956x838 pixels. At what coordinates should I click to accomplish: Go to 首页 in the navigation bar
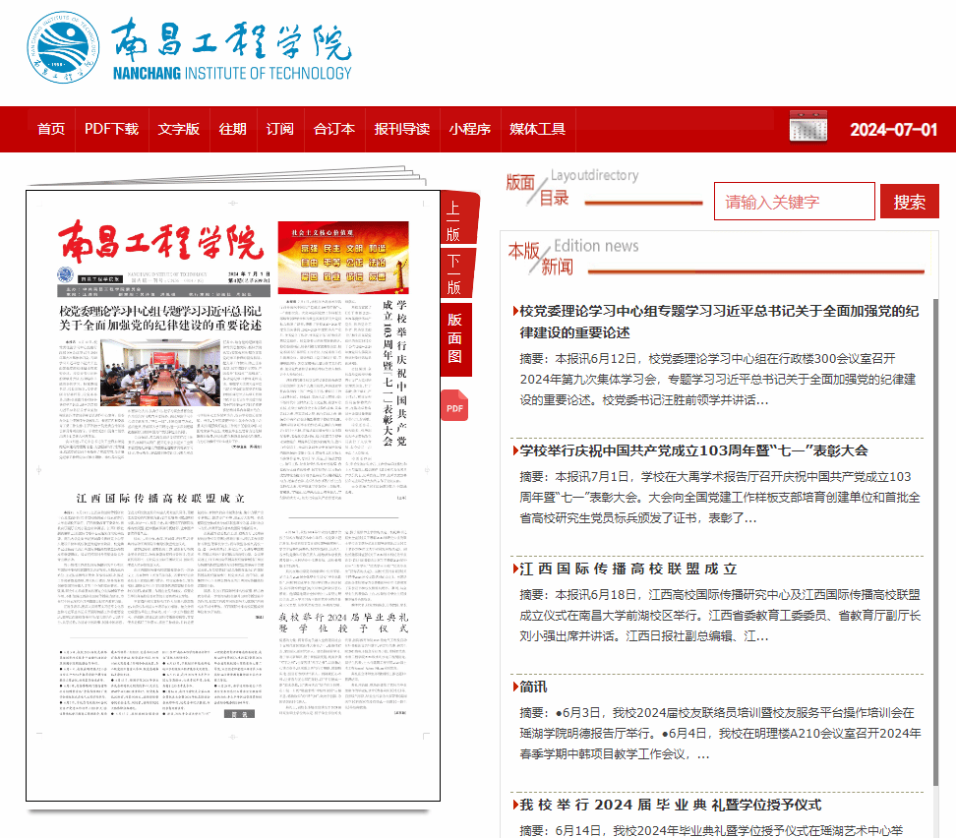point(50,129)
